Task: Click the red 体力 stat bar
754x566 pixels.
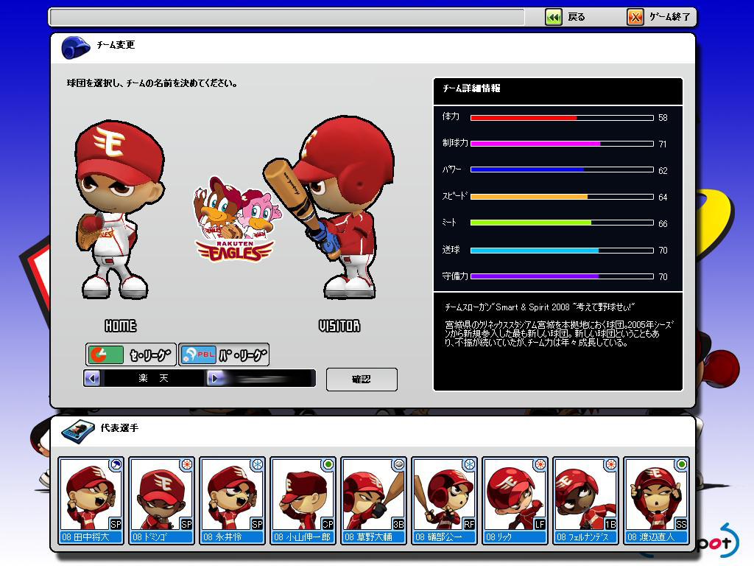Action: (562, 118)
